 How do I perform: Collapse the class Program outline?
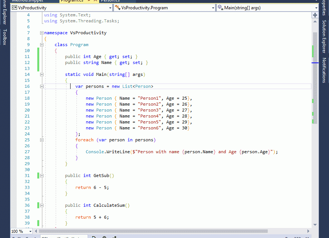click(42, 45)
